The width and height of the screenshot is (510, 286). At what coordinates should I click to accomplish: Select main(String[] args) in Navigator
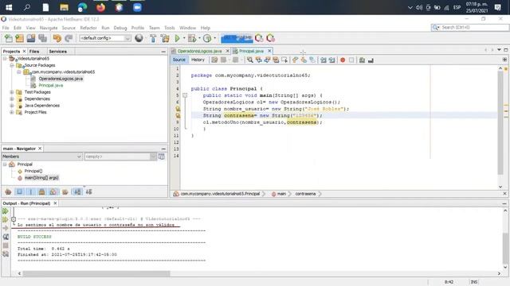pyautogui.click(x=41, y=178)
